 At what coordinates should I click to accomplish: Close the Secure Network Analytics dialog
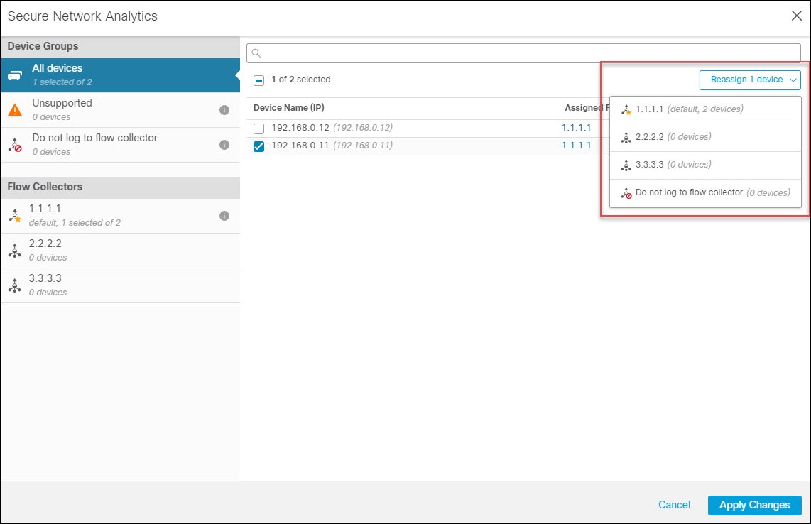pyautogui.click(x=797, y=16)
